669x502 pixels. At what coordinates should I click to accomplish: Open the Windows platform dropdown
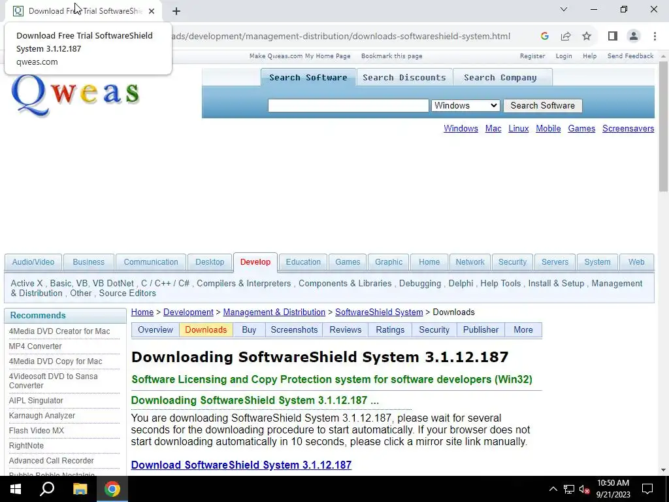coord(465,105)
